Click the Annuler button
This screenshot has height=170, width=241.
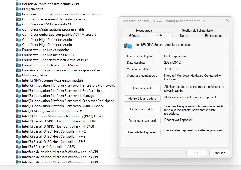tap(219, 153)
